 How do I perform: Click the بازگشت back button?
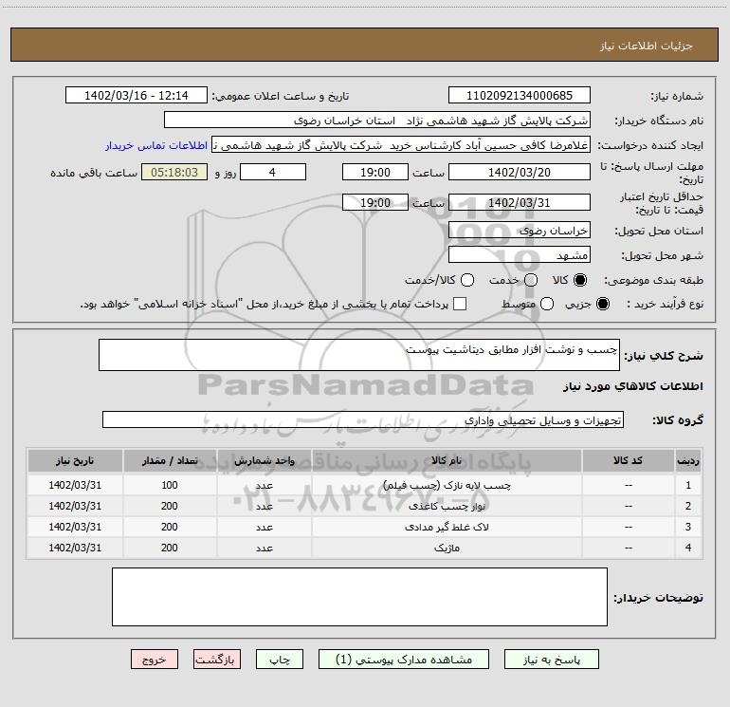pos(217,660)
